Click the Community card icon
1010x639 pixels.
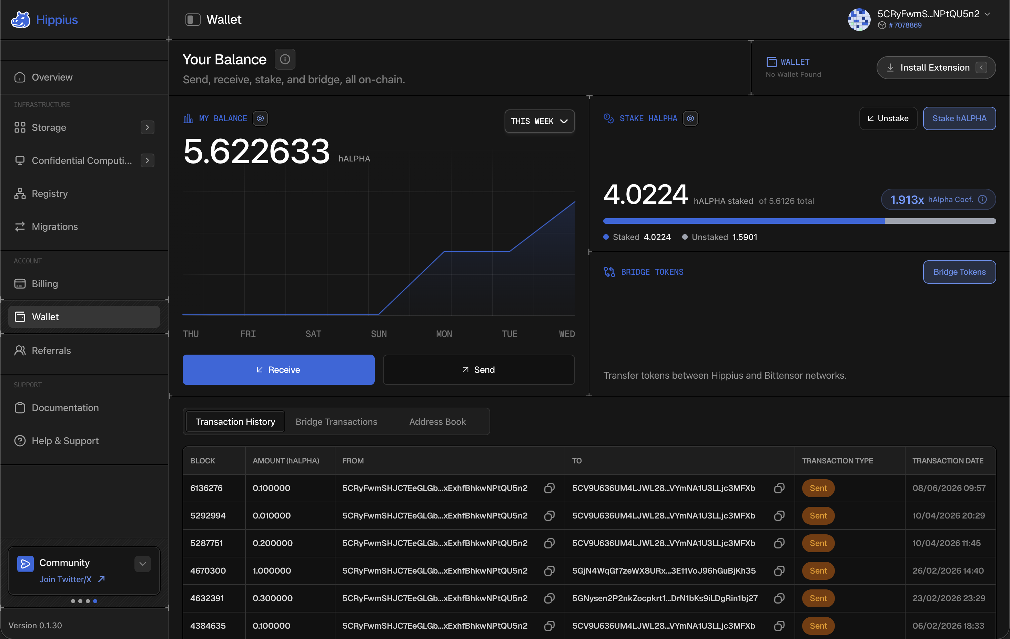coord(25,564)
